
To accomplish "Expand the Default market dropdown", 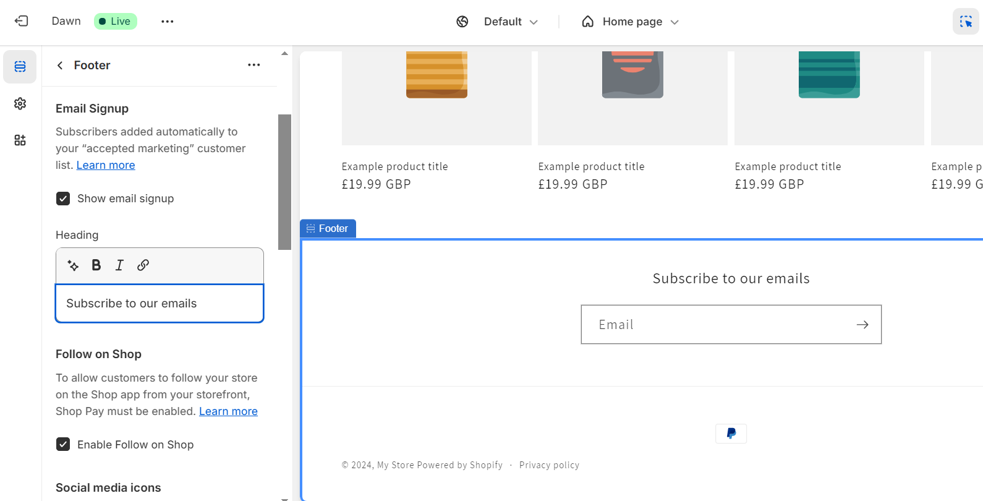I will tap(502, 22).
